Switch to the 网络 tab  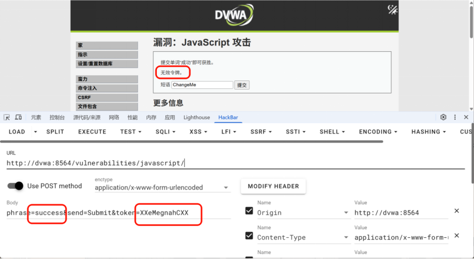click(x=114, y=118)
